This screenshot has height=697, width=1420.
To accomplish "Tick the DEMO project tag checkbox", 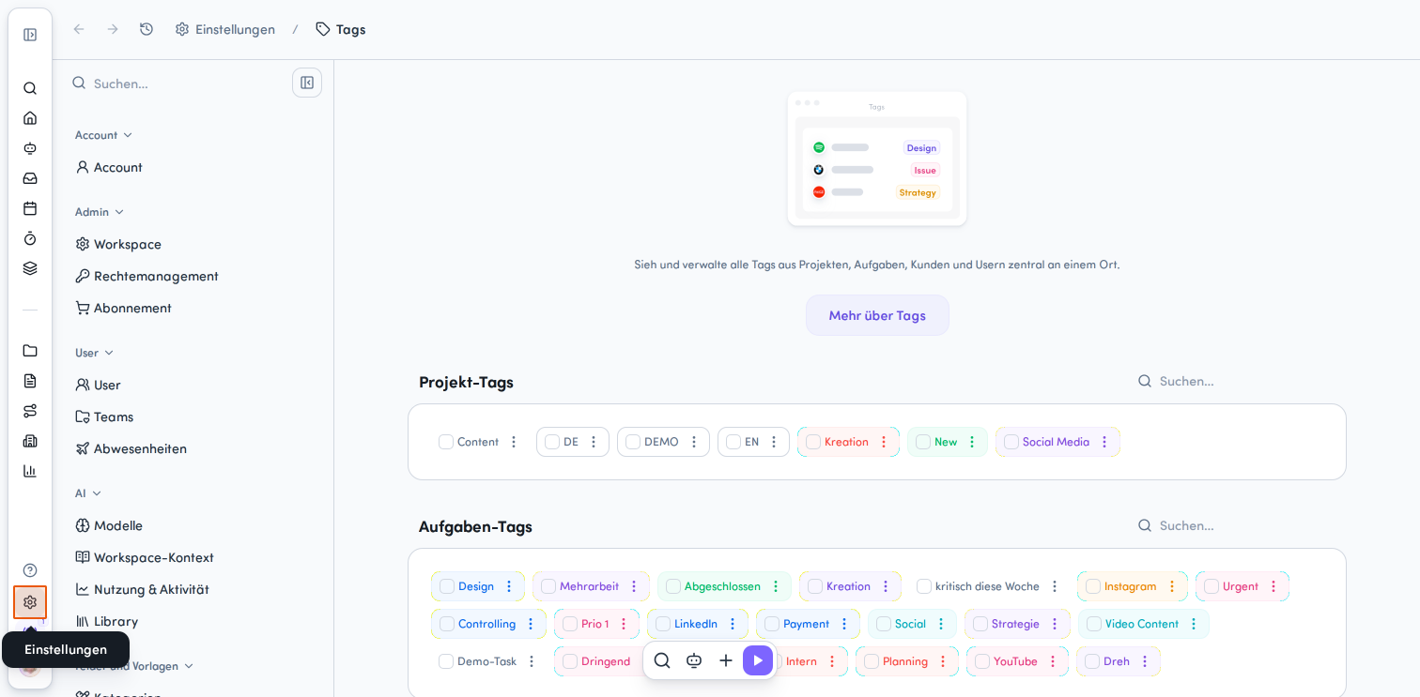I will 633,442.
